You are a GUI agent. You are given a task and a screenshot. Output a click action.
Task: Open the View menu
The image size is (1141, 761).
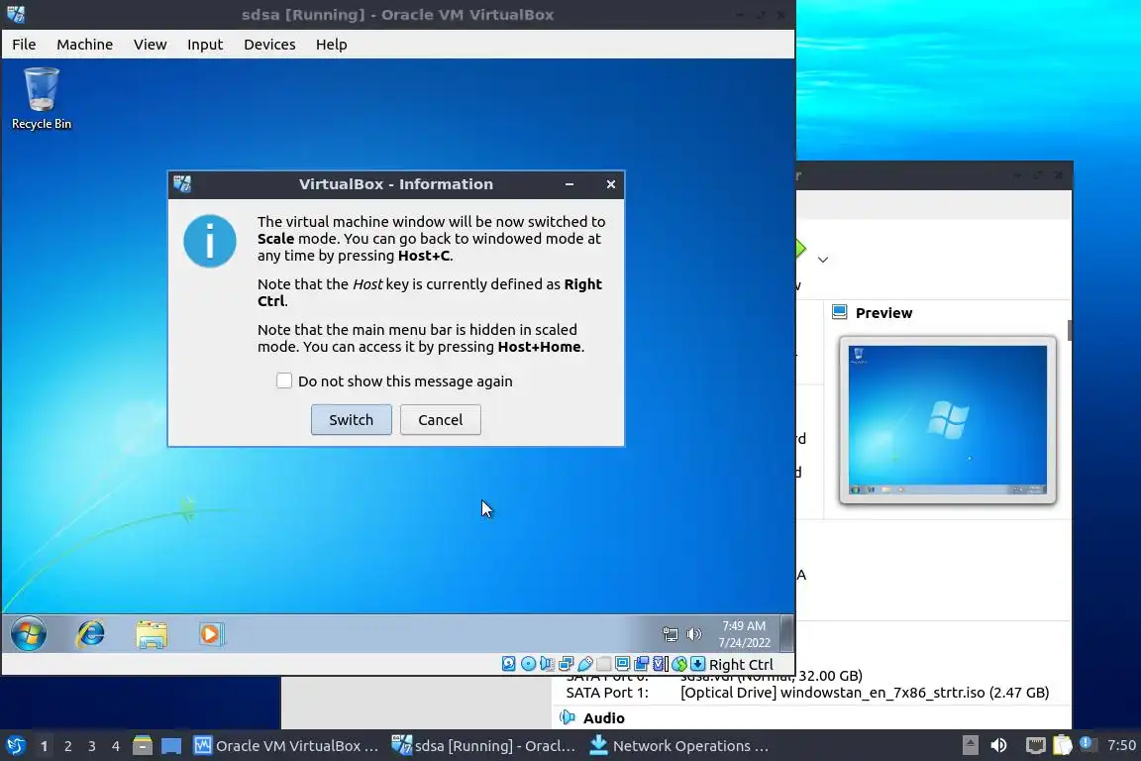(x=150, y=45)
